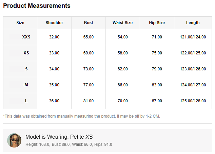215x154 pixels.
Task: Click the model's avatar photo
Action: pos(14,140)
